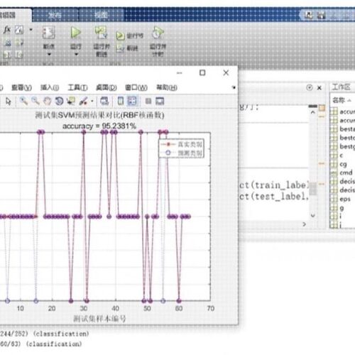Select the Data Cursor tool
355x355 pixels.
[71, 102]
